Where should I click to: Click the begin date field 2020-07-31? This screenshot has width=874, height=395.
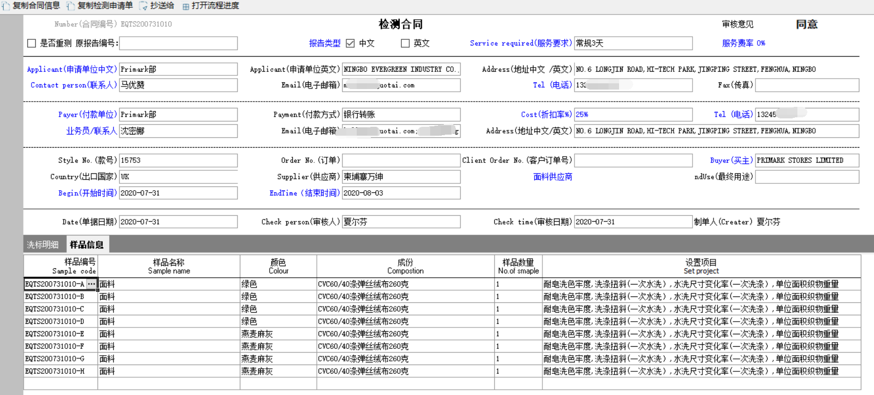[x=178, y=193]
